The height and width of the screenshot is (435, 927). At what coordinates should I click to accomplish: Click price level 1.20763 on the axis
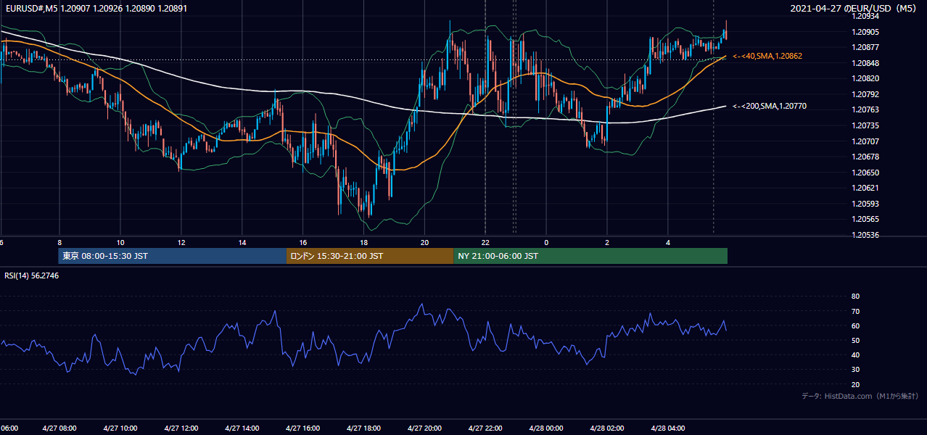pos(865,109)
